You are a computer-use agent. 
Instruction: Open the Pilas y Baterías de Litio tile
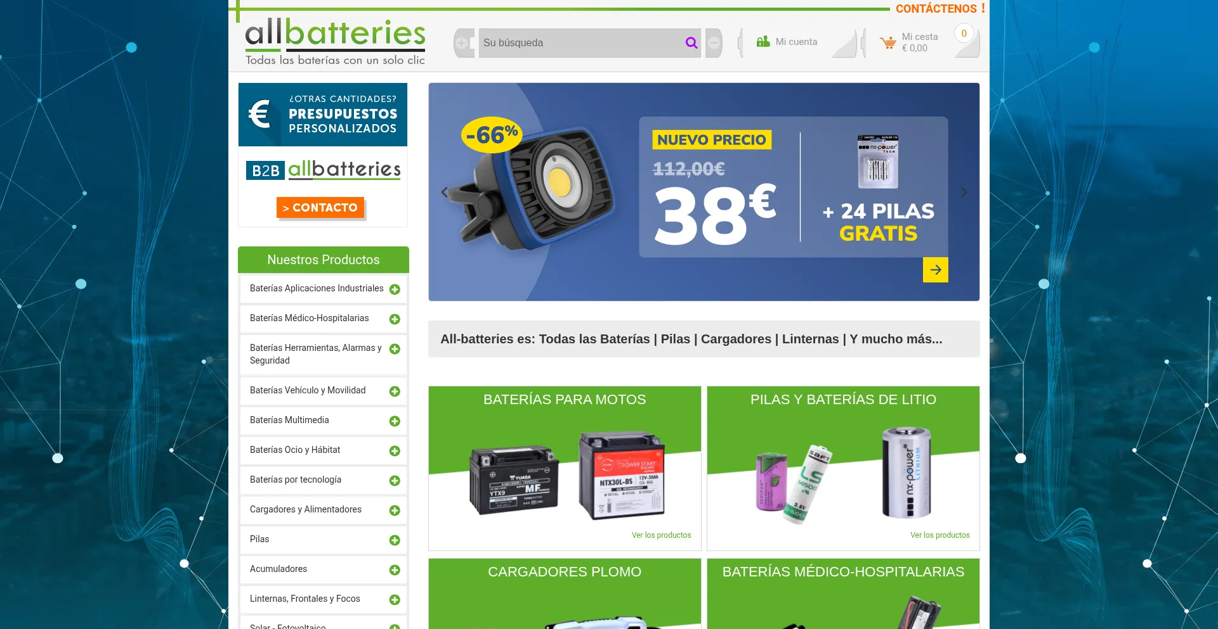(x=843, y=468)
